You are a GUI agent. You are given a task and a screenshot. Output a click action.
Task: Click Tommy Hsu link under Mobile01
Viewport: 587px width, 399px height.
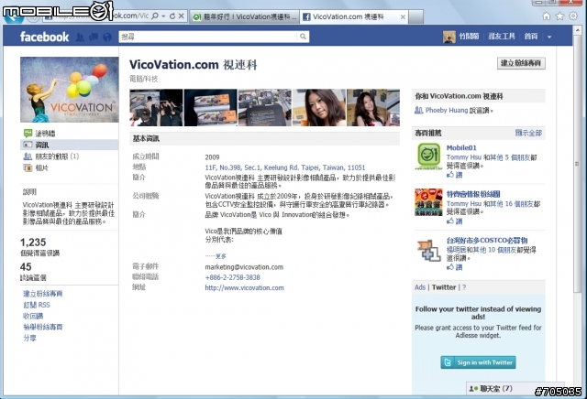pos(463,157)
